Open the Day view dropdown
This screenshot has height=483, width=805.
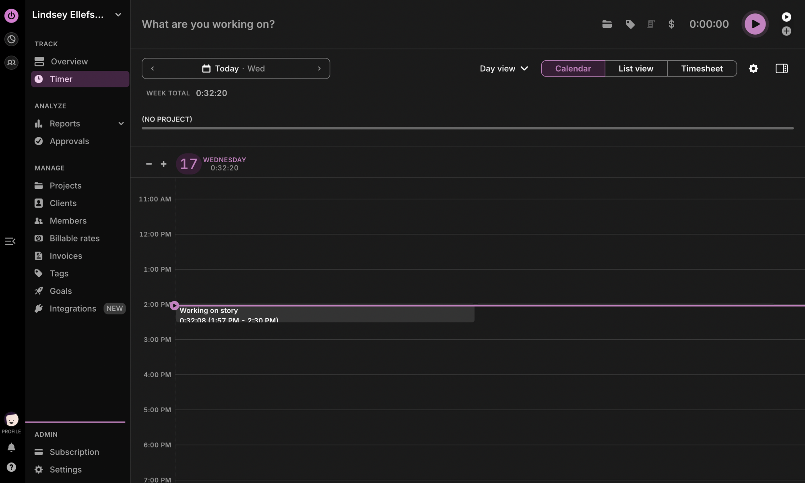504,68
